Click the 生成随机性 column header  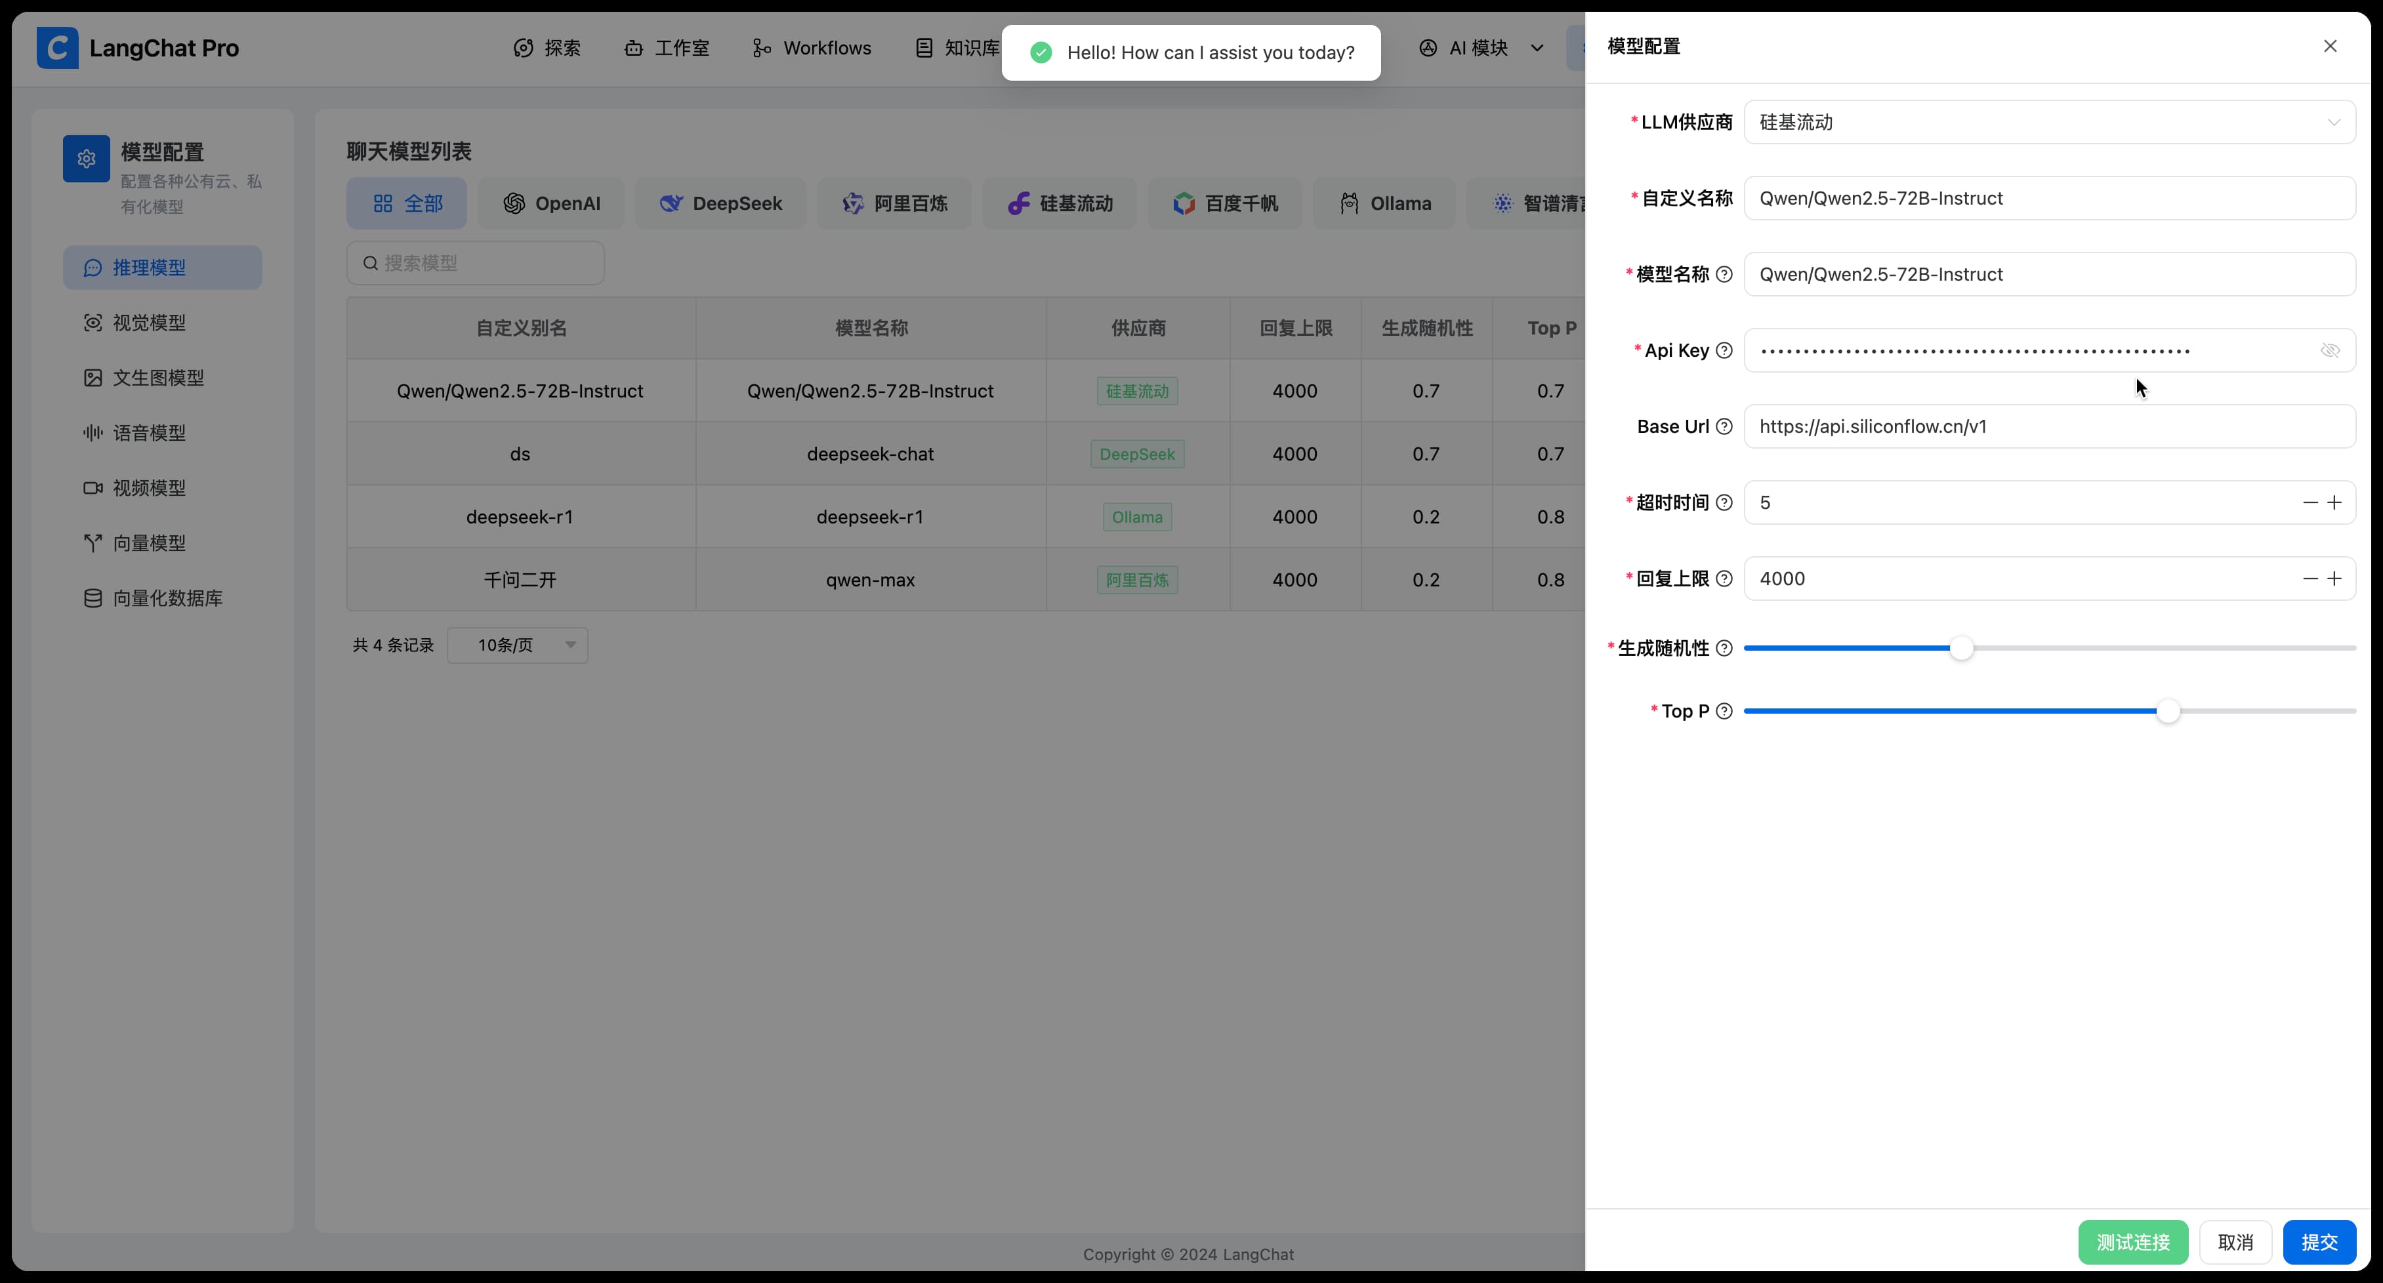point(1426,329)
